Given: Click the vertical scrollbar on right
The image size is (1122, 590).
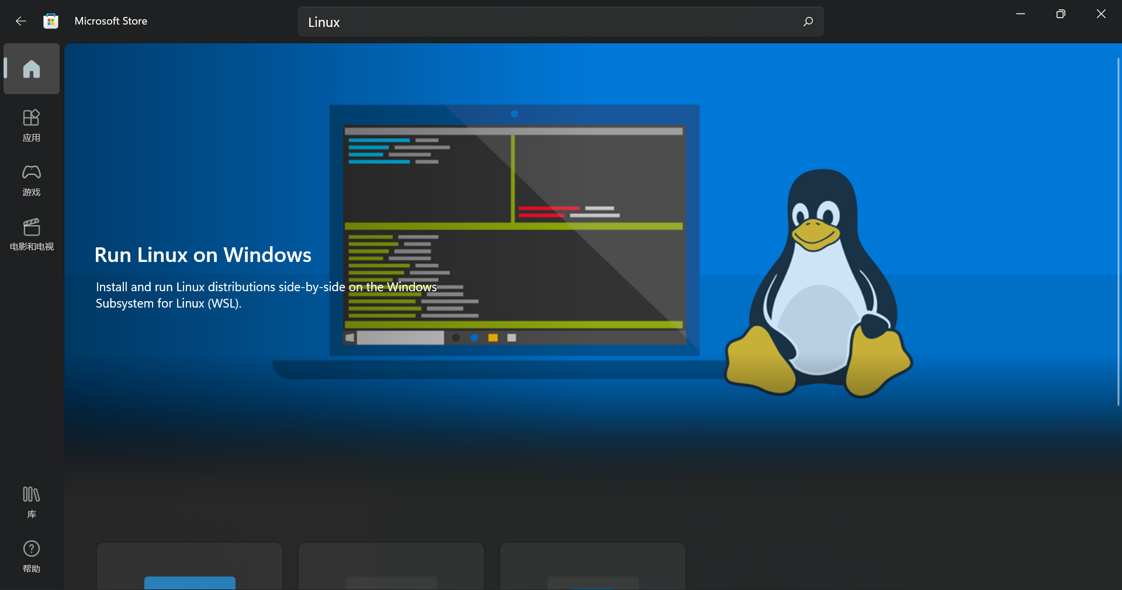Looking at the screenshot, I should [x=1118, y=232].
